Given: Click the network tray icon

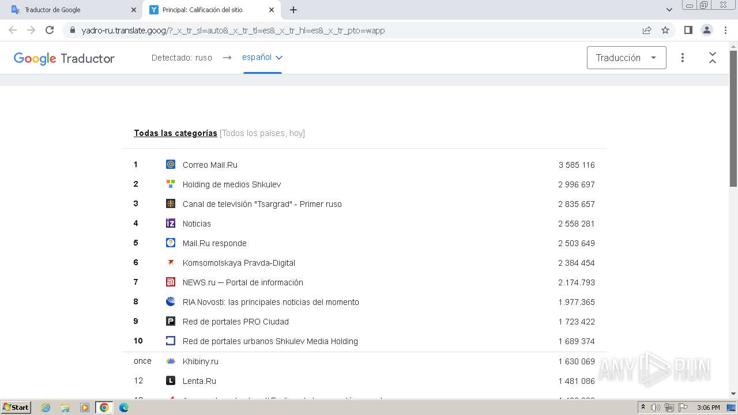Looking at the screenshot, I should [x=669, y=408].
